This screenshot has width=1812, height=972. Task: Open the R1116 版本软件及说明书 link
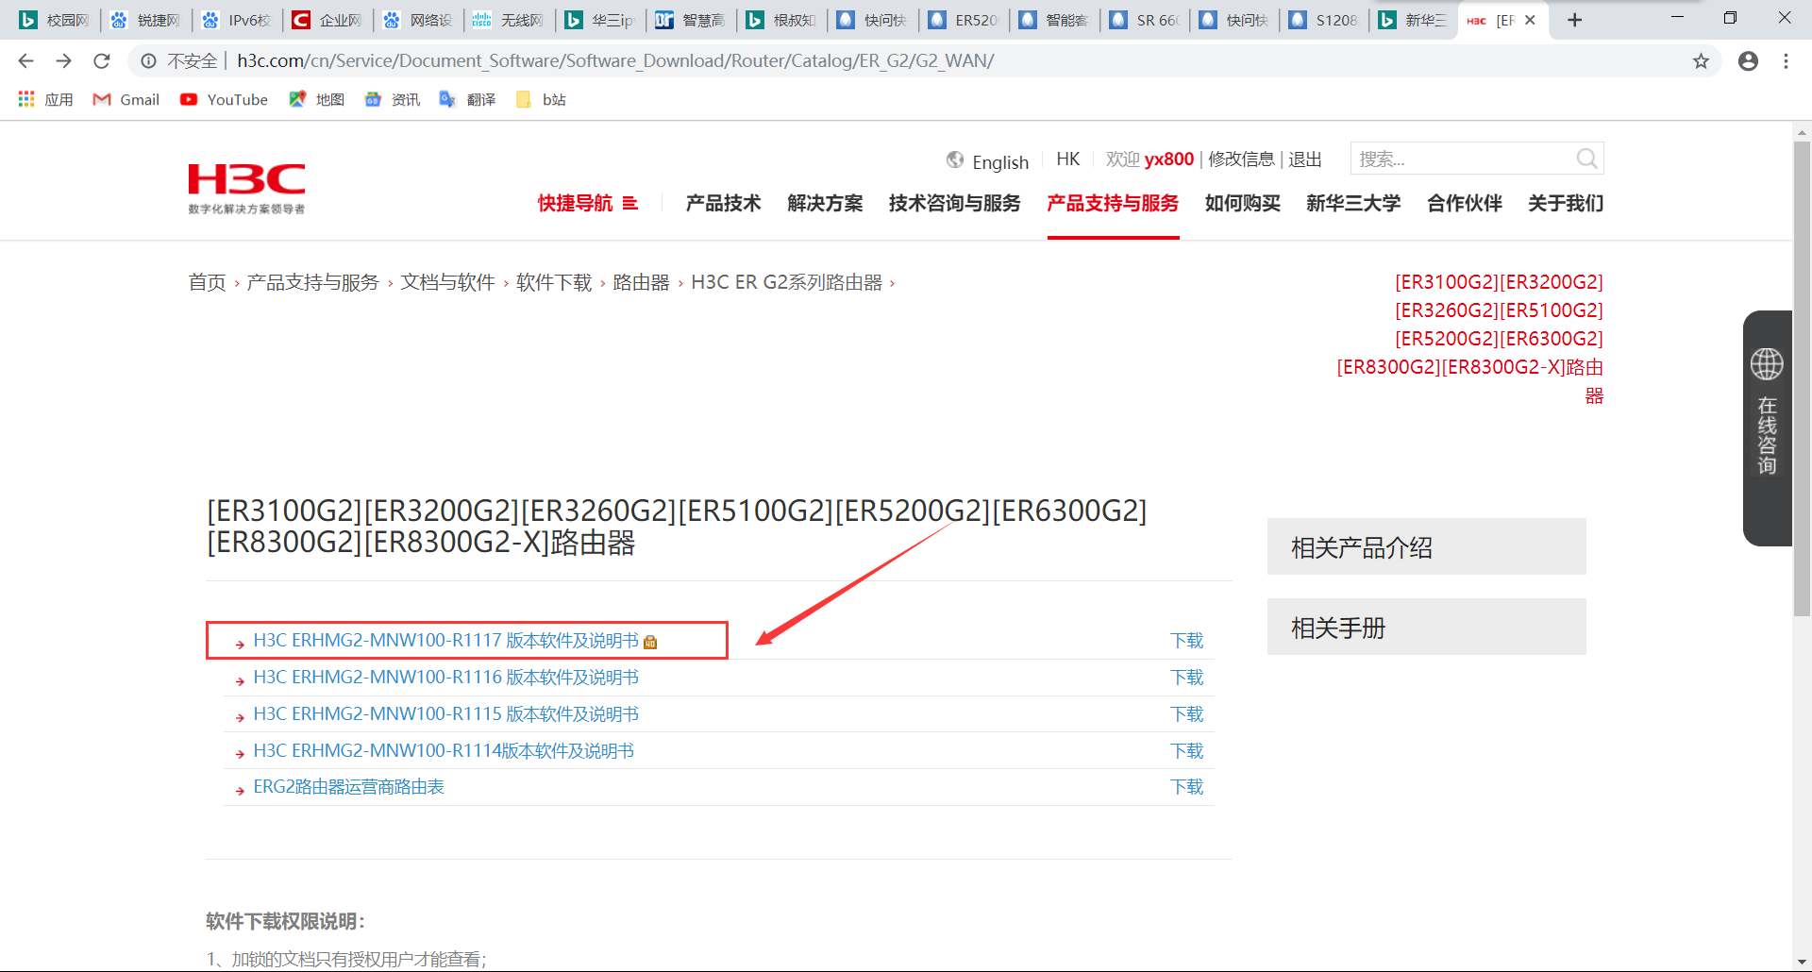(x=445, y=678)
